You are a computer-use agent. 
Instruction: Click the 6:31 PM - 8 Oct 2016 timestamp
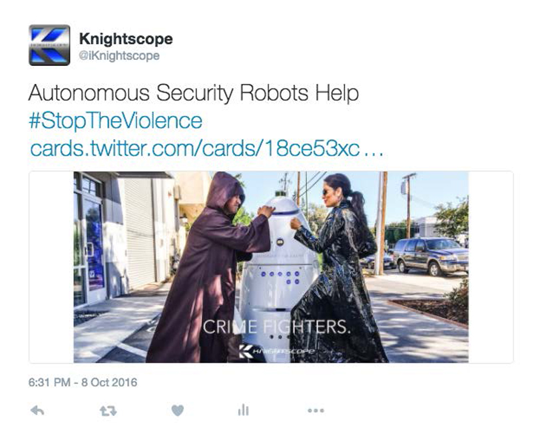tap(83, 383)
